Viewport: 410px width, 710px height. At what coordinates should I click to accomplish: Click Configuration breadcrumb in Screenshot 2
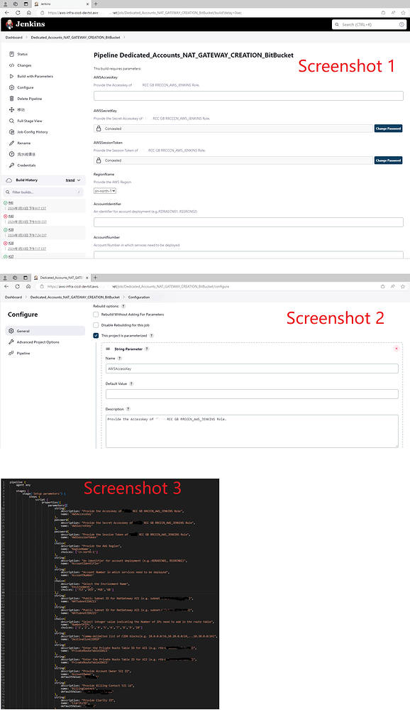click(x=139, y=297)
